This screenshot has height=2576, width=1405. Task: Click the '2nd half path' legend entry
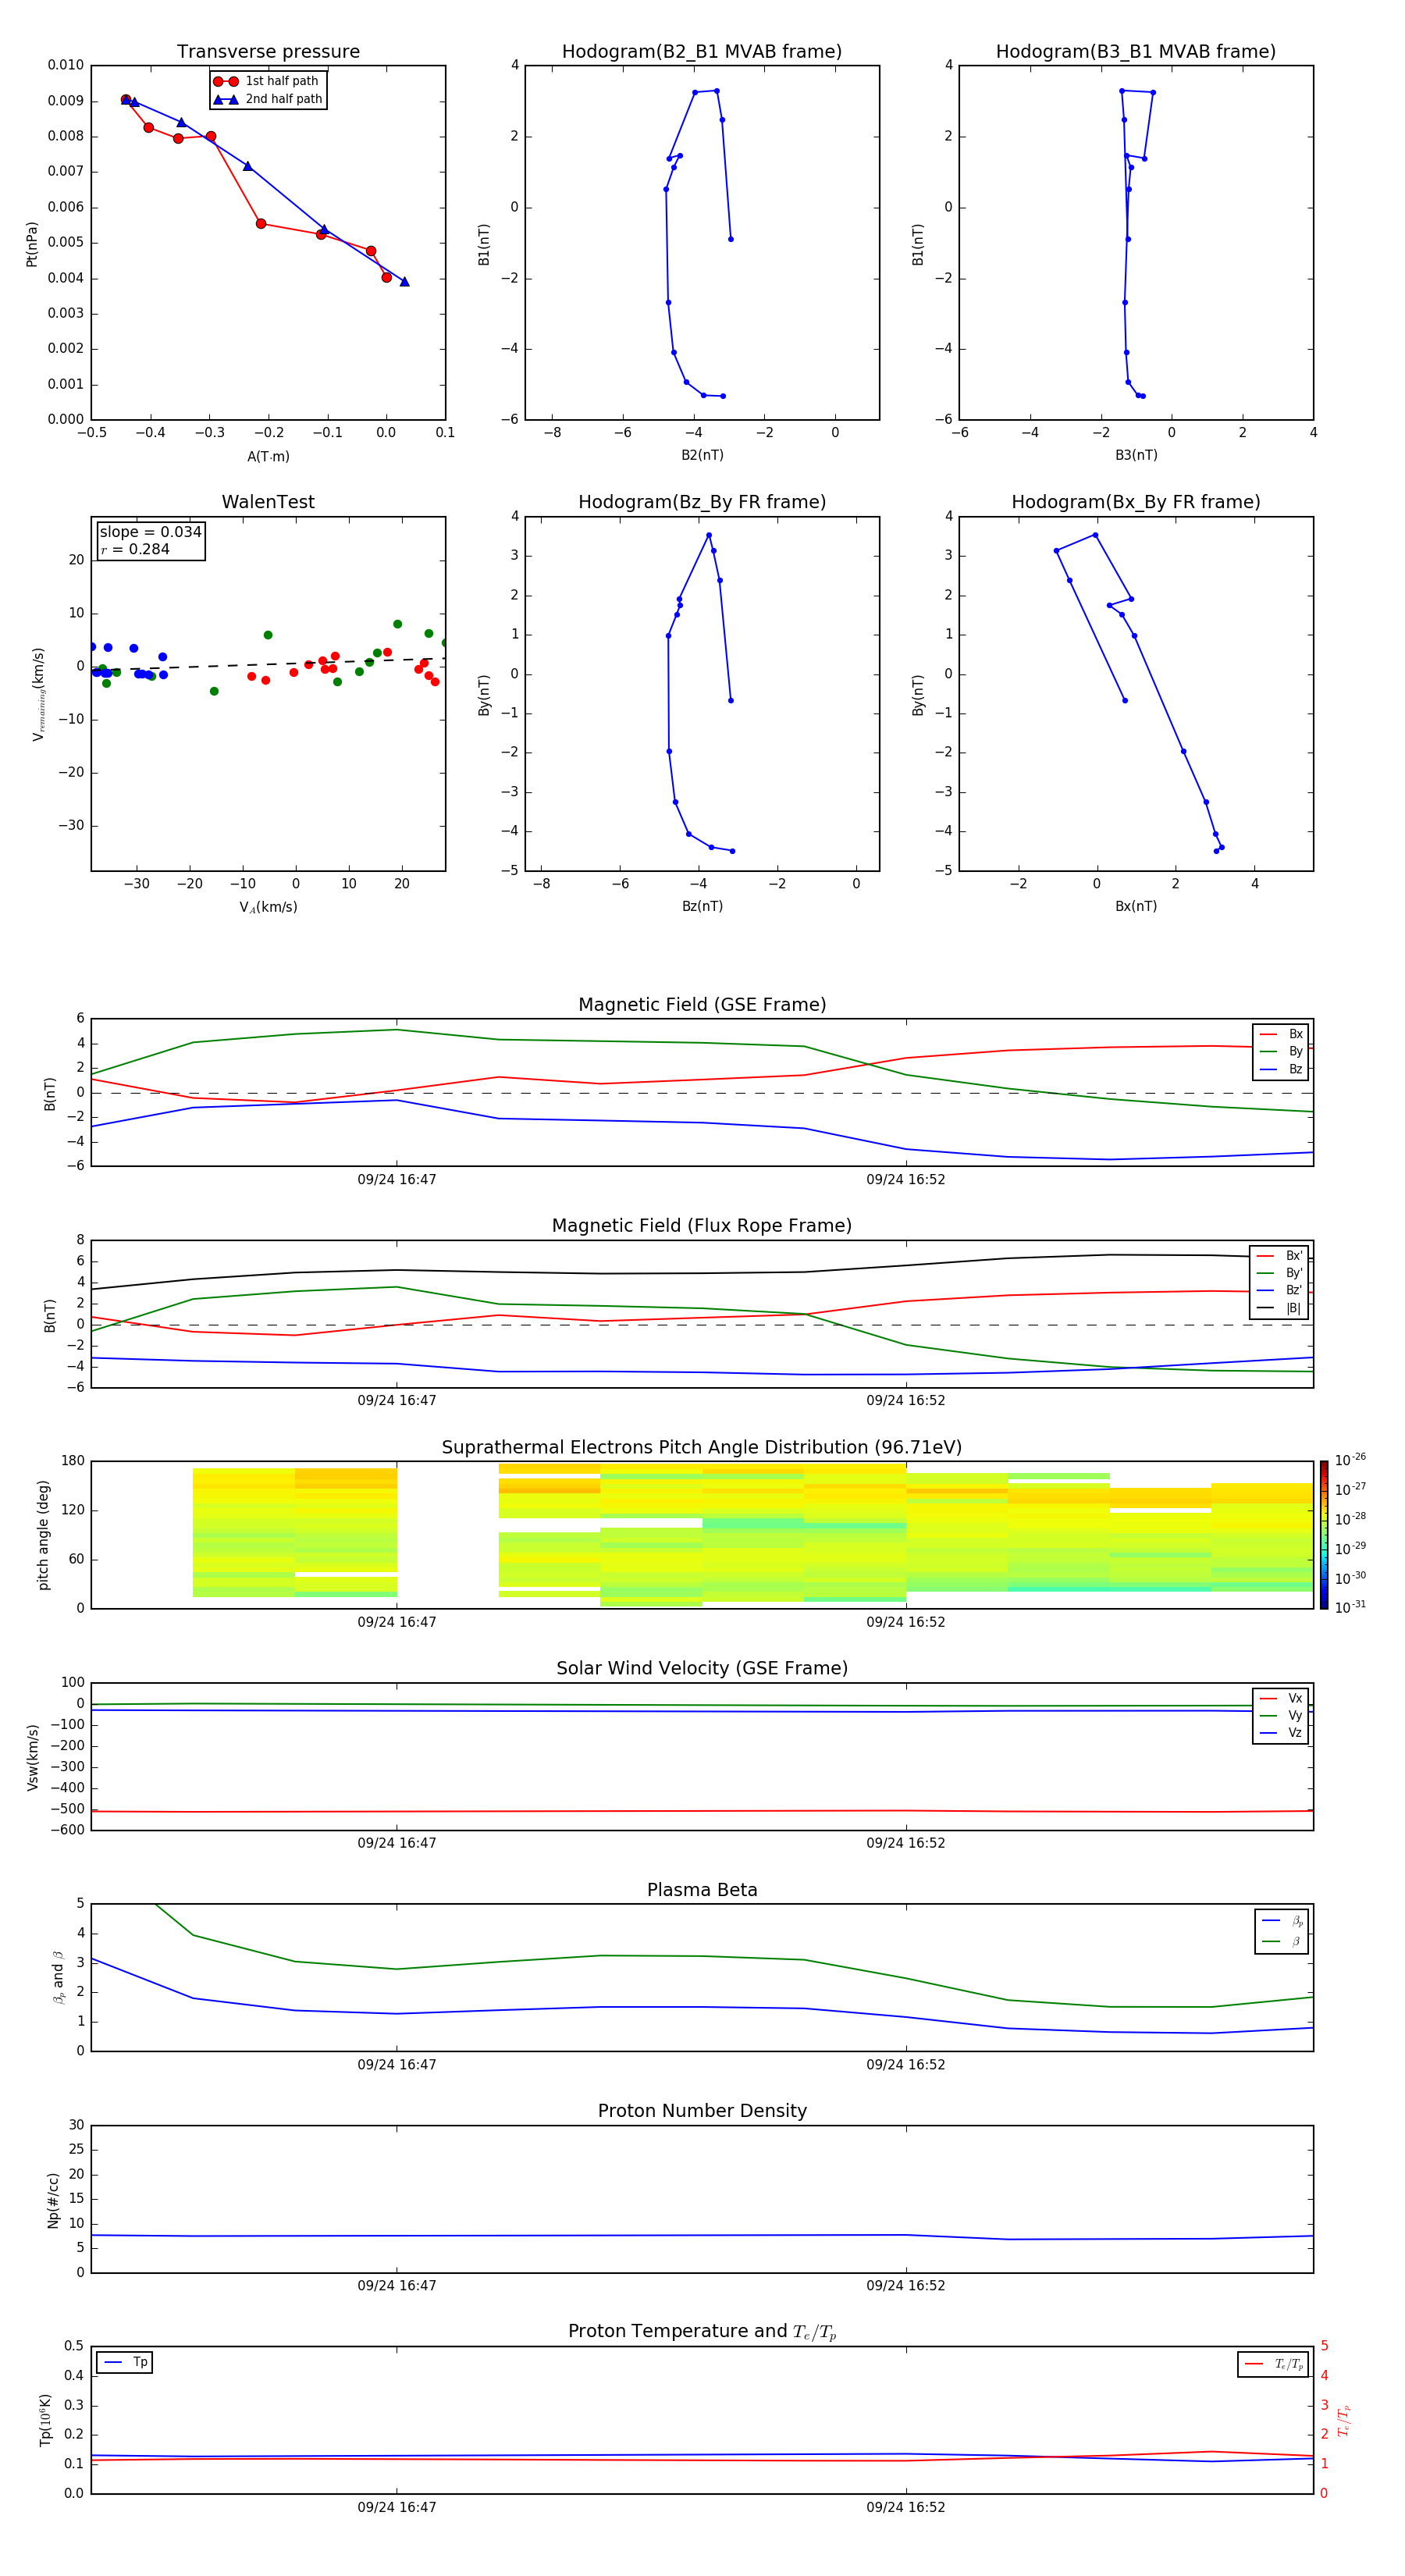tap(268, 99)
